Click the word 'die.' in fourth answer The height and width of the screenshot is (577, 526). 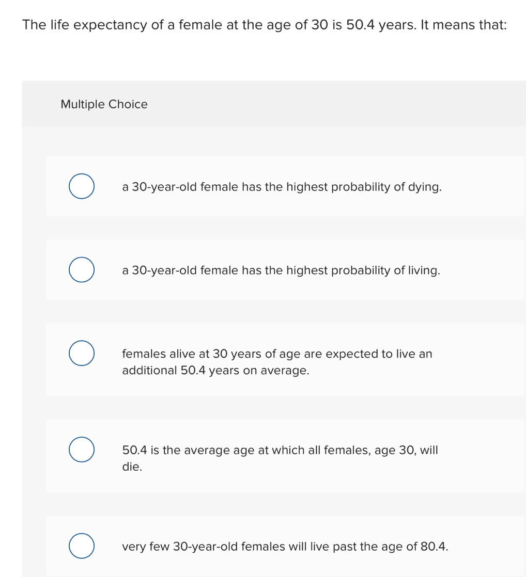132,467
